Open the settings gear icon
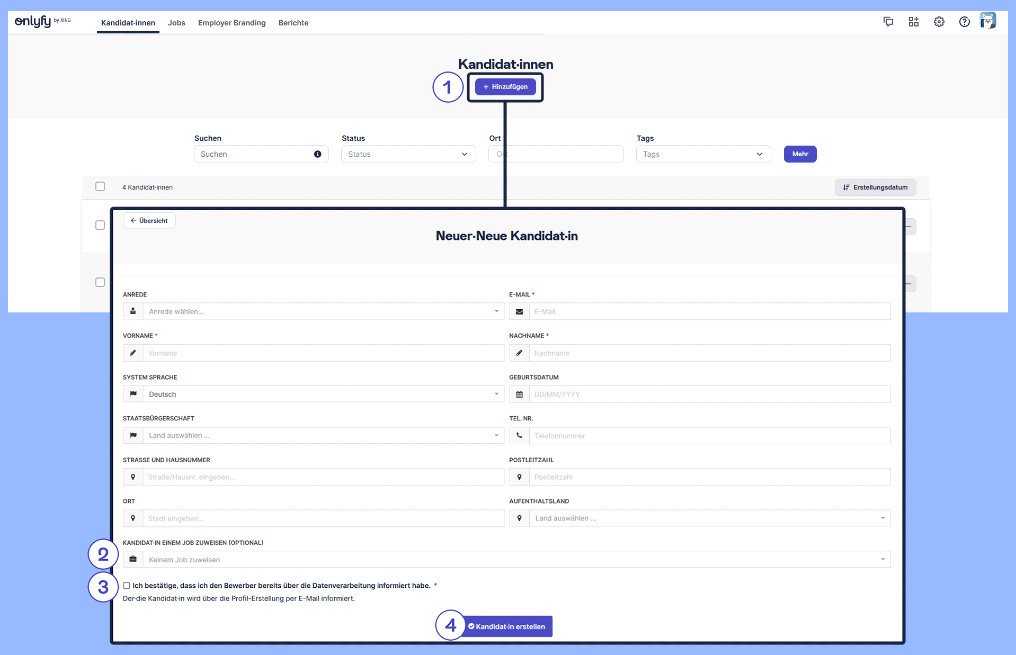 939,22
